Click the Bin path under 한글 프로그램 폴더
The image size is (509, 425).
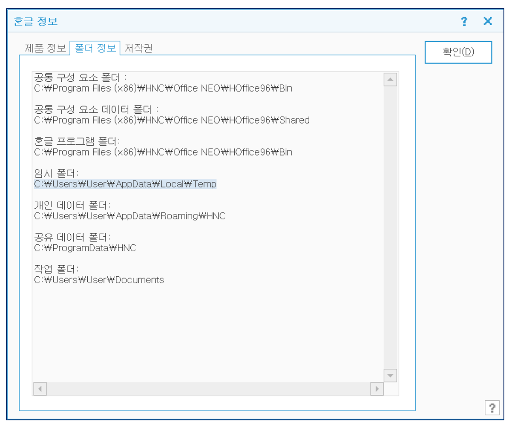click(x=163, y=152)
